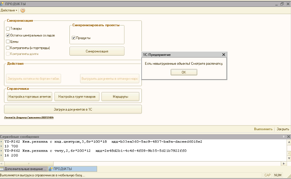The image size is (291, 179).
Task: Confirm the dialog with OK
Action: [x=184, y=72]
